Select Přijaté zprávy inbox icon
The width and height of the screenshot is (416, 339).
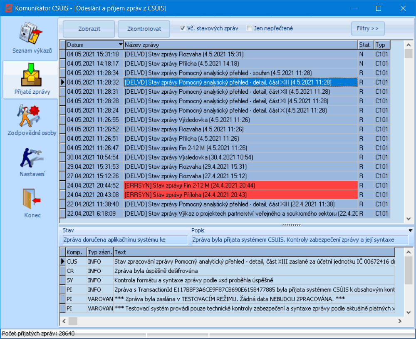[x=31, y=75]
